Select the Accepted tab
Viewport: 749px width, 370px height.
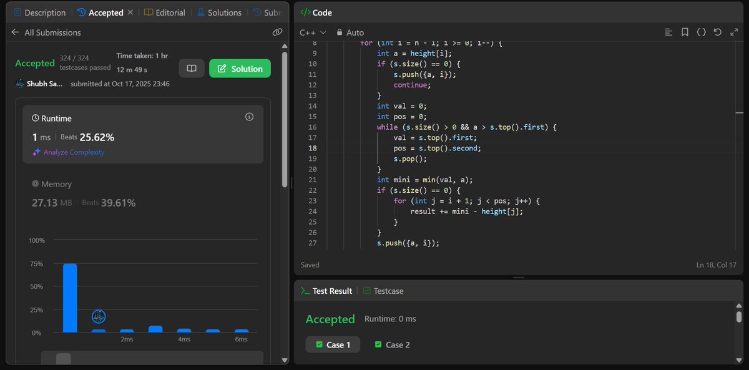pos(100,12)
